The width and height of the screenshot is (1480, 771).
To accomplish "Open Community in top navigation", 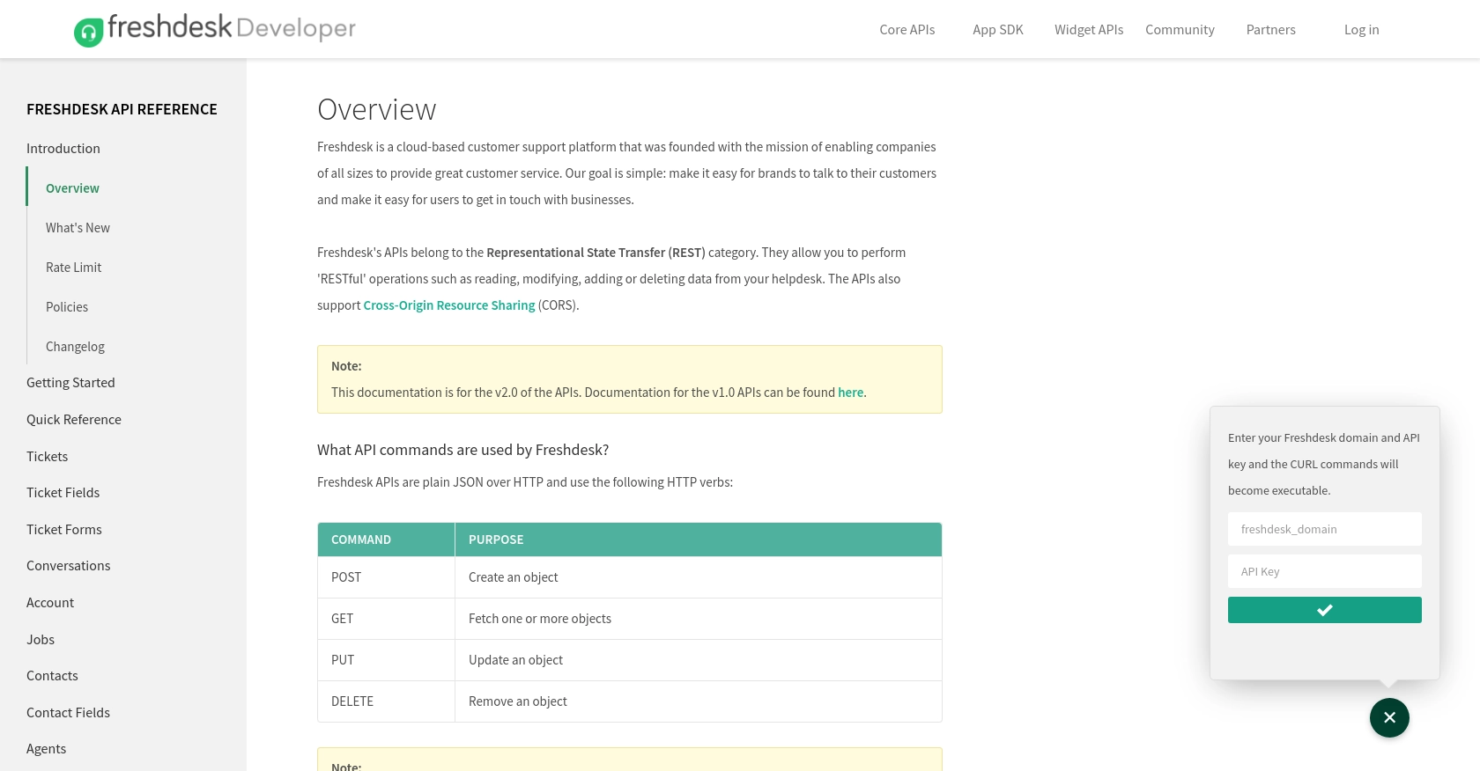I will point(1180,30).
